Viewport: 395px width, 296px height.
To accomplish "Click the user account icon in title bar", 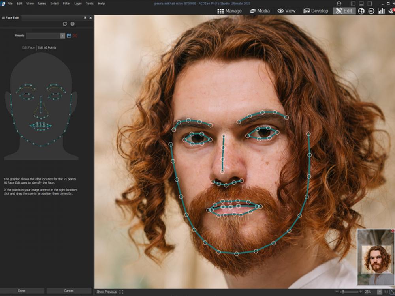I will point(339,3).
